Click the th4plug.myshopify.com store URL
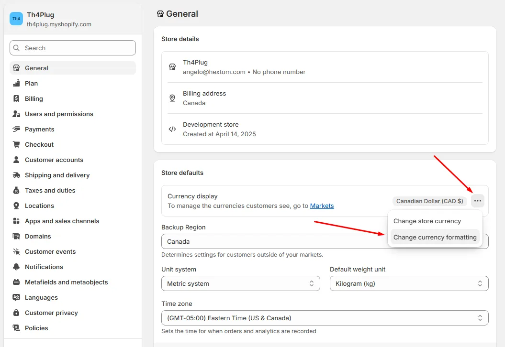The height and width of the screenshot is (347, 505). click(59, 24)
